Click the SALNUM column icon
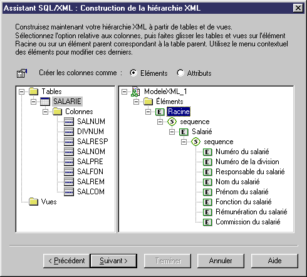307x277 pixels. coord(69,122)
